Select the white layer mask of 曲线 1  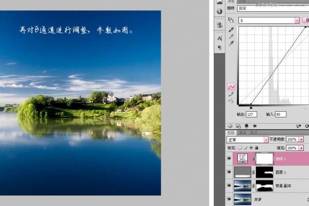[265, 159]
